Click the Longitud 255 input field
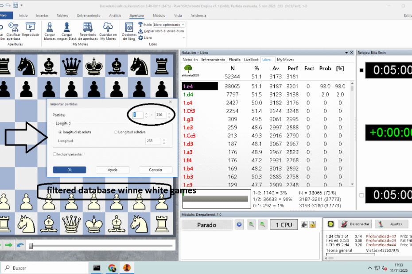412x274 pixels. coord(153,141)
